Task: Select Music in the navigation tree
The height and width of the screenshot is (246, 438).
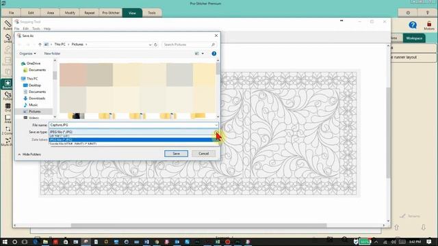Action: (x=33, y=105)
